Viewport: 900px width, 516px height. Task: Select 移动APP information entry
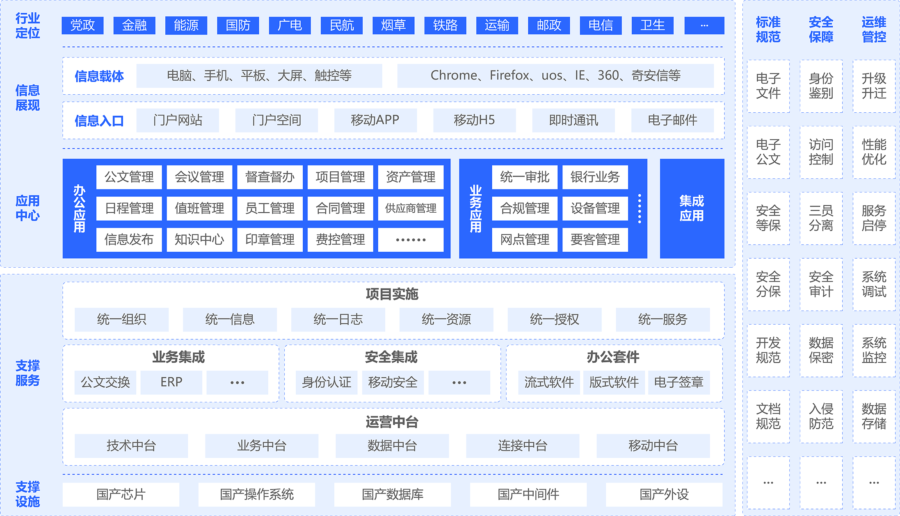click(375, 120)
